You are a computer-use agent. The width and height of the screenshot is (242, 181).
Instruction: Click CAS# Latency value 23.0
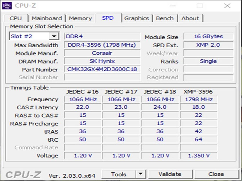tap(121, 107)
